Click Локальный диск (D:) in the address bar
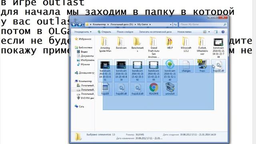 point(122,24)
